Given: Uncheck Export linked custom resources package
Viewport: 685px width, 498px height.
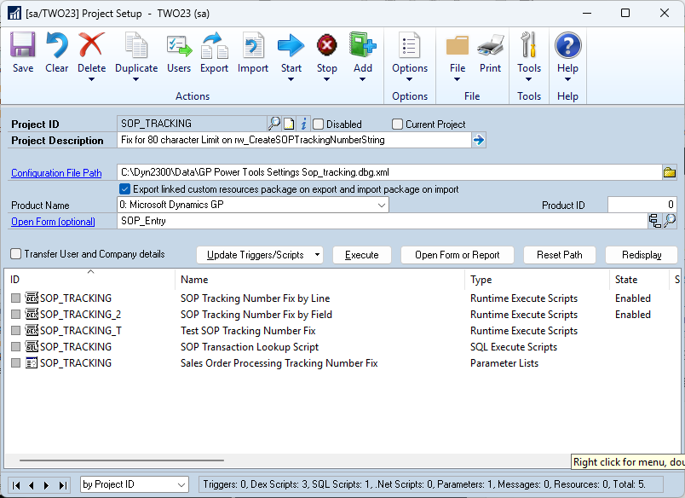Looking at the screenshot, I should [124, 188].
